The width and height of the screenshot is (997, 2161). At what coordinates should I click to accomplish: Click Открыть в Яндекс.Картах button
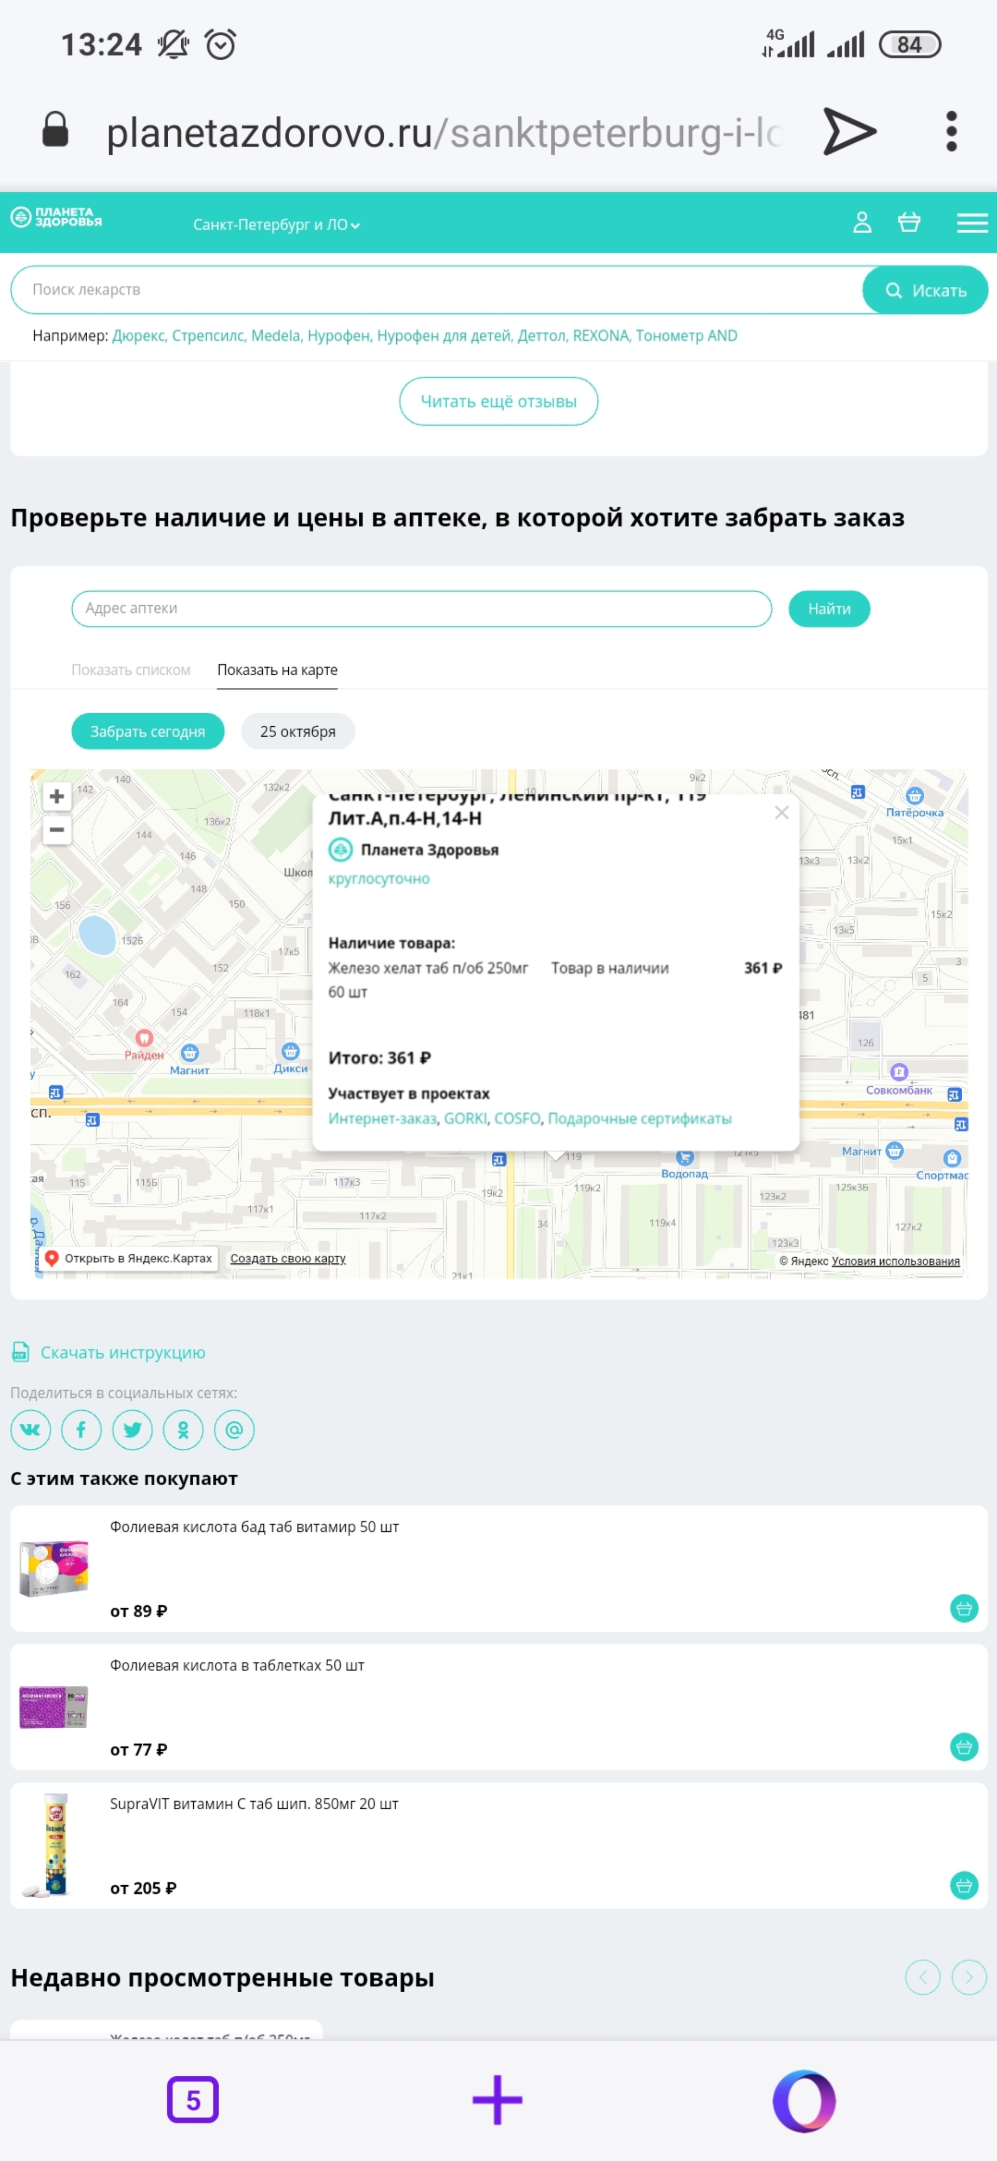point(130,1258)
